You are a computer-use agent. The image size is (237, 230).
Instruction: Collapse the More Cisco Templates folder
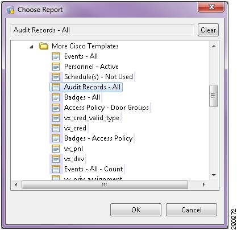coord(31,47)
